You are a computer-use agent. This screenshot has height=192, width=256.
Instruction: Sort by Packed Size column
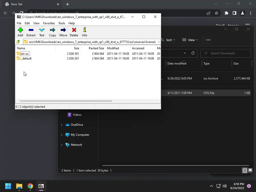click(x=93, y=48)
